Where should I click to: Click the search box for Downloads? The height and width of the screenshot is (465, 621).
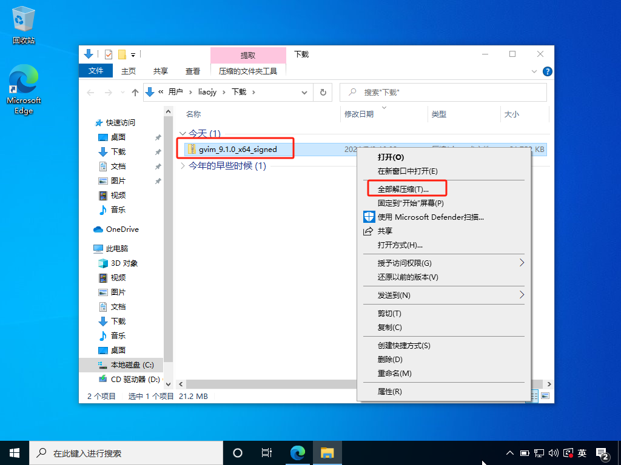point(443,93)
